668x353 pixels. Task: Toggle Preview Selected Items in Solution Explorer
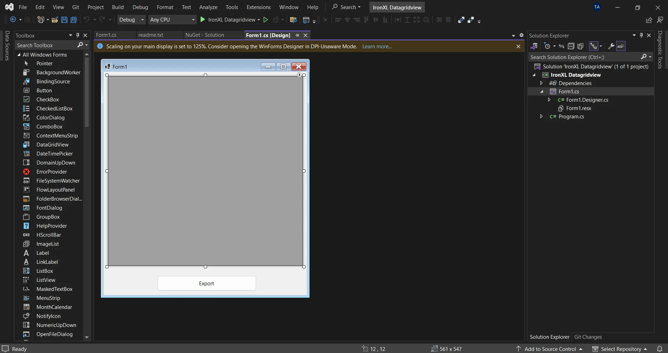click(621, 46)
